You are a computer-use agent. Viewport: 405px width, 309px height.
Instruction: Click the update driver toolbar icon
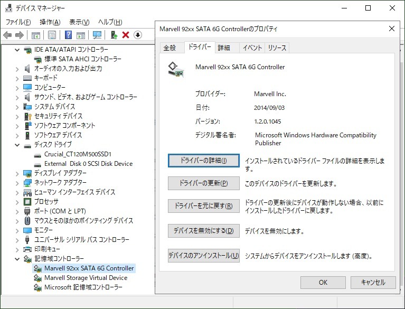[114, 35]
